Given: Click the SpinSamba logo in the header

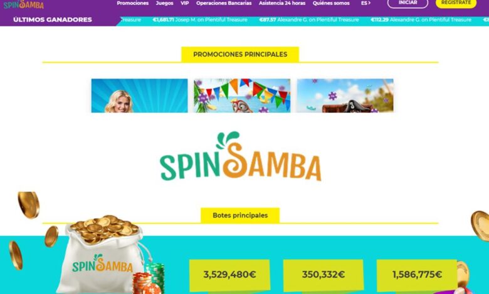Looking at the screenshot, I should [24, 4].
